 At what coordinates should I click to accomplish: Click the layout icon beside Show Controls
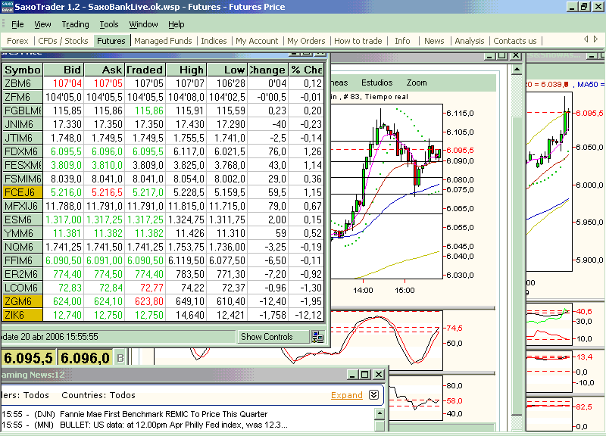[317, 337]
